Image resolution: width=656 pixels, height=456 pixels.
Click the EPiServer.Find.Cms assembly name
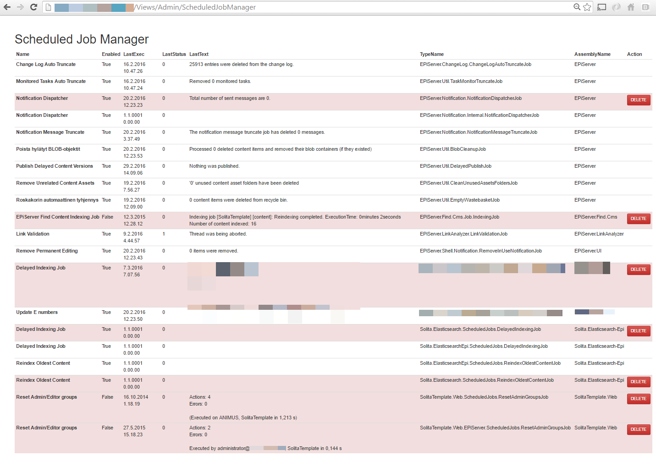(596, 217)
